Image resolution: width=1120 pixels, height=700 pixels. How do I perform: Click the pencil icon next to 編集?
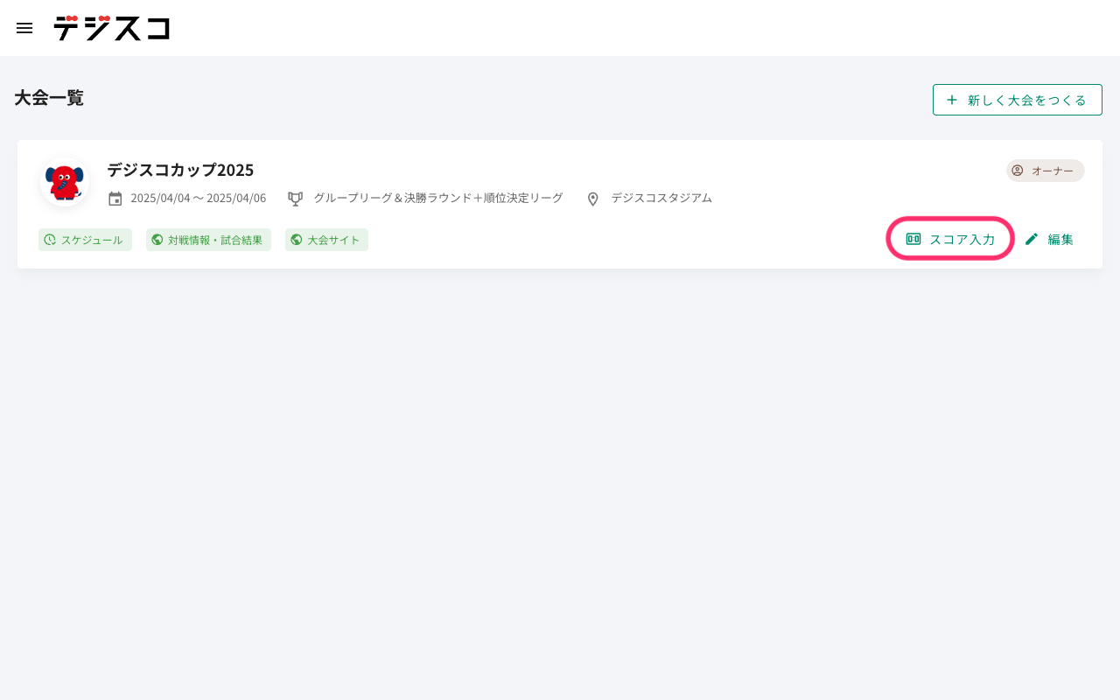click(1032, 239)
